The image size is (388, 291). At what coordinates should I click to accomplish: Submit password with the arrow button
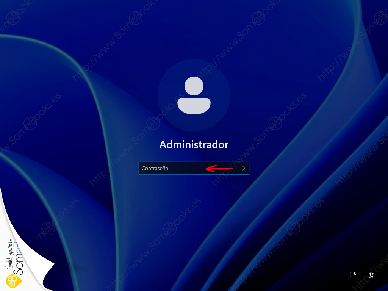click(242, 168)
